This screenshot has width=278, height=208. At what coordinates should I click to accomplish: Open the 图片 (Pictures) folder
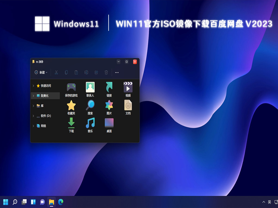point(109,106)
